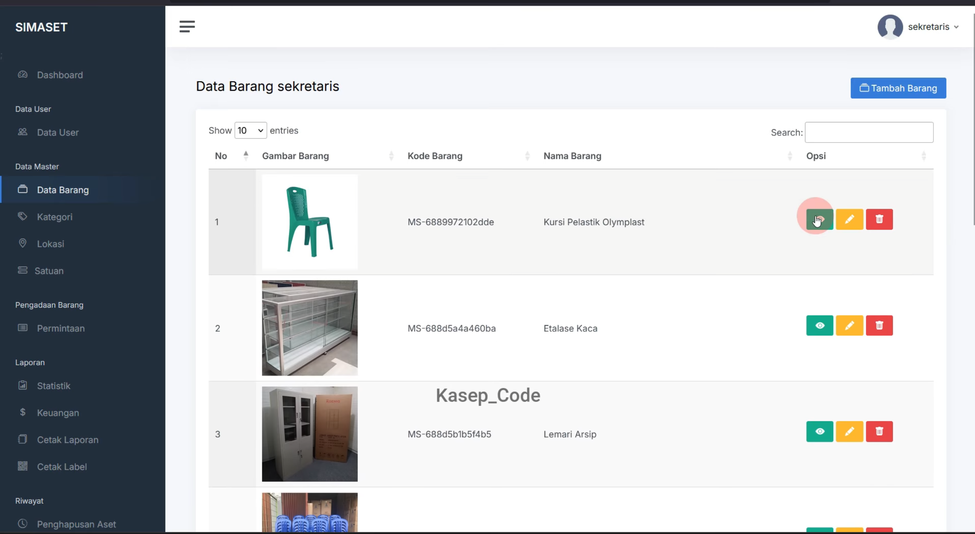Screen dimensions: 975x534
Task: Focus the Search input field
Action: [869, 132]
